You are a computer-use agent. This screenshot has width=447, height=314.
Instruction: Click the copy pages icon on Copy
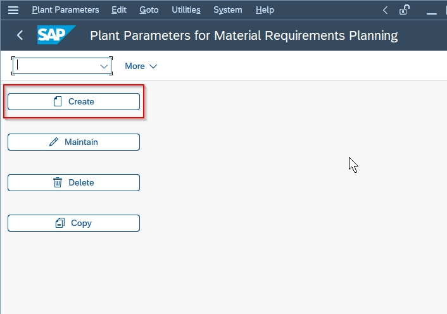60,223
